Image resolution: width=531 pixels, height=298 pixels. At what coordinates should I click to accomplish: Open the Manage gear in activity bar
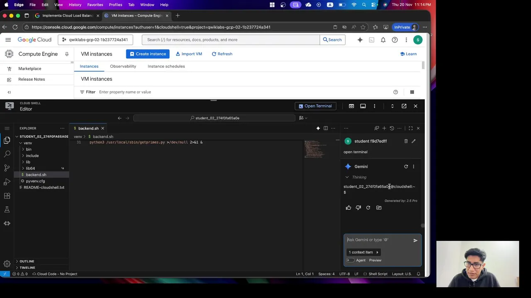(7, 264)
